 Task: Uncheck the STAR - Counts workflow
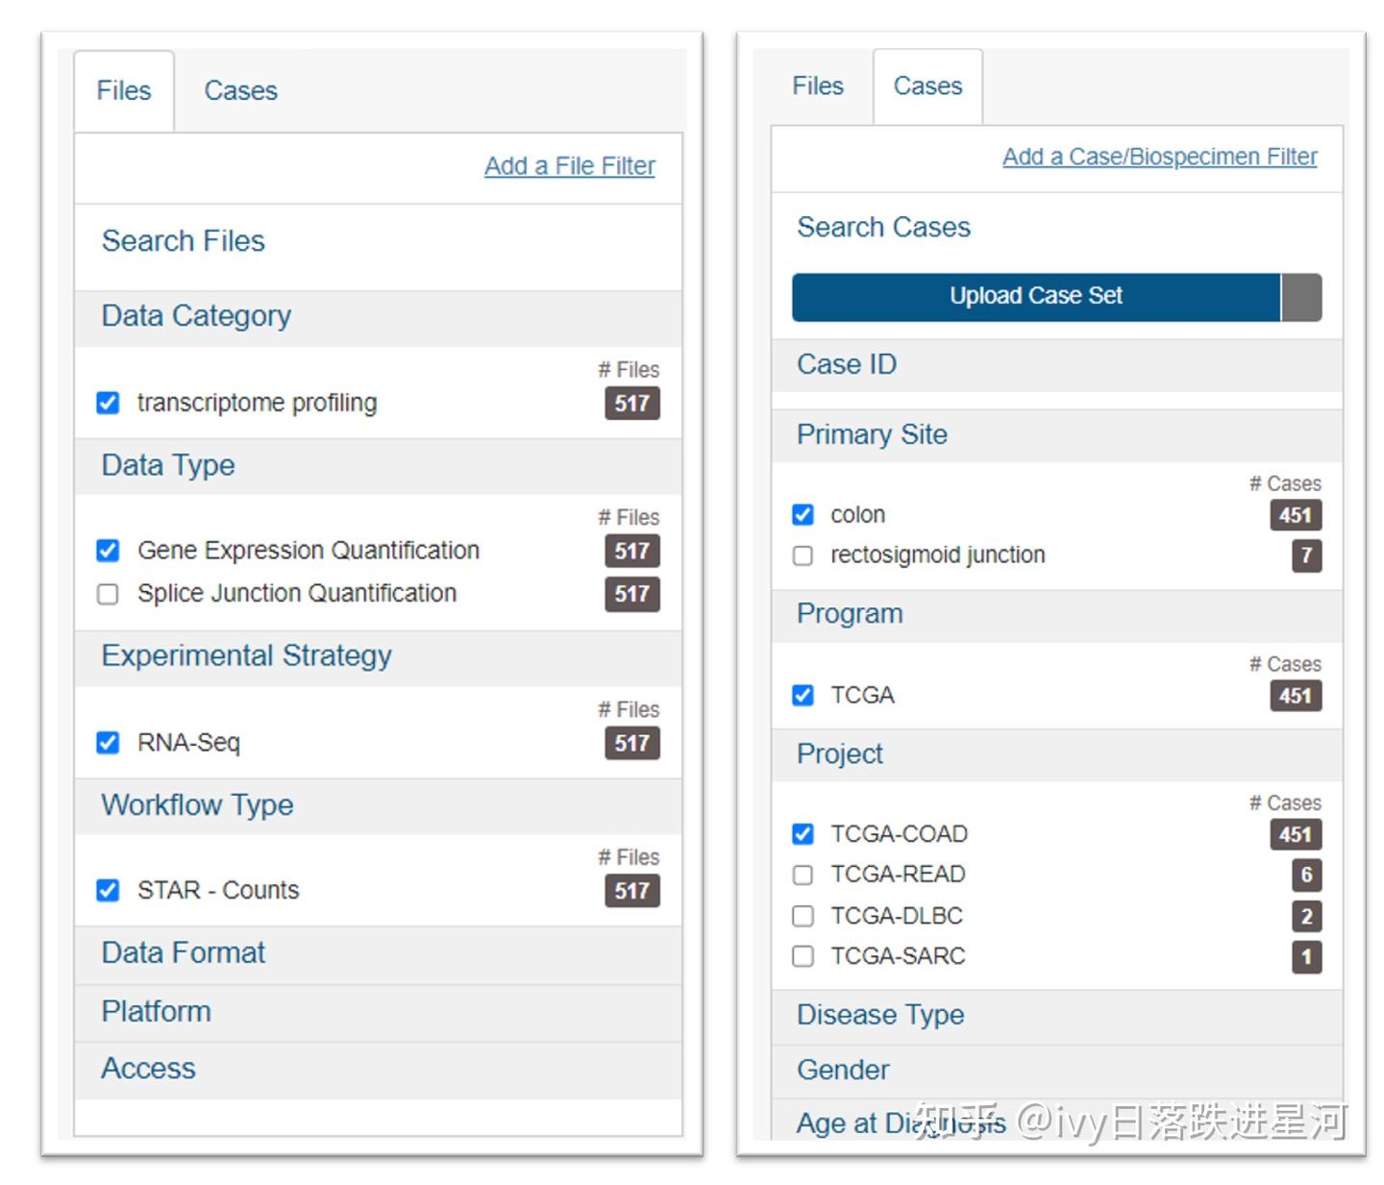click(108, 890)
